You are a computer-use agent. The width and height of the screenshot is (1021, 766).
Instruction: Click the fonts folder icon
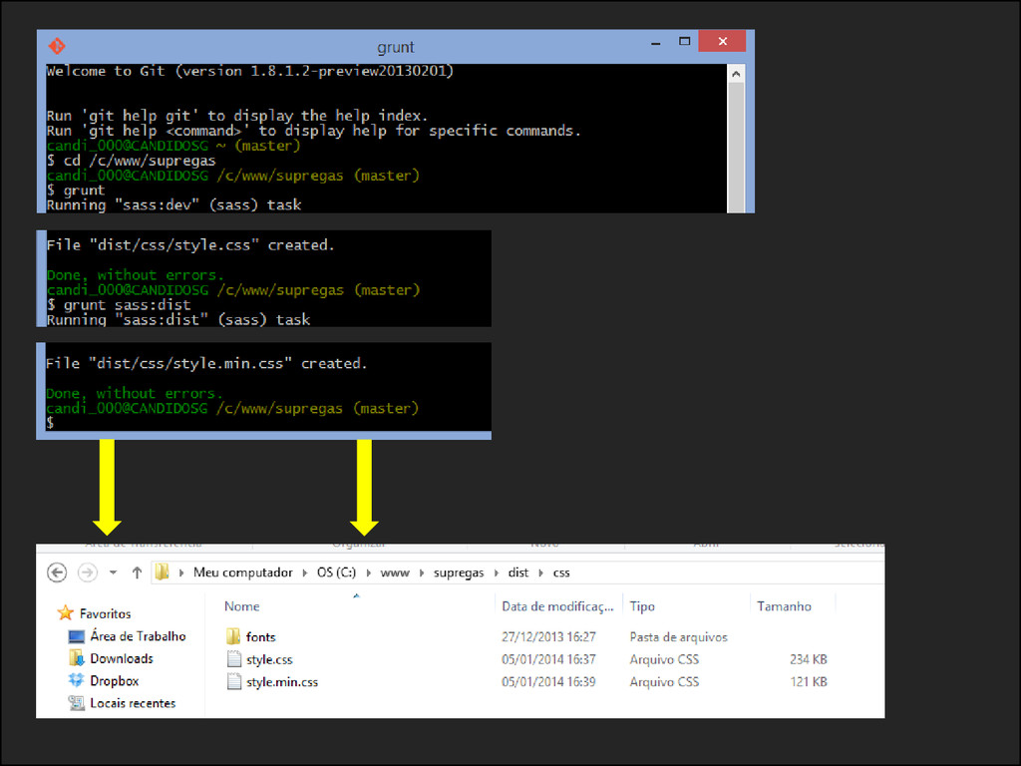pos(233,636)
